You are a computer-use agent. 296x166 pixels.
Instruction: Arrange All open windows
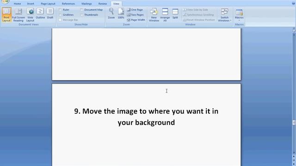point(165,15)
